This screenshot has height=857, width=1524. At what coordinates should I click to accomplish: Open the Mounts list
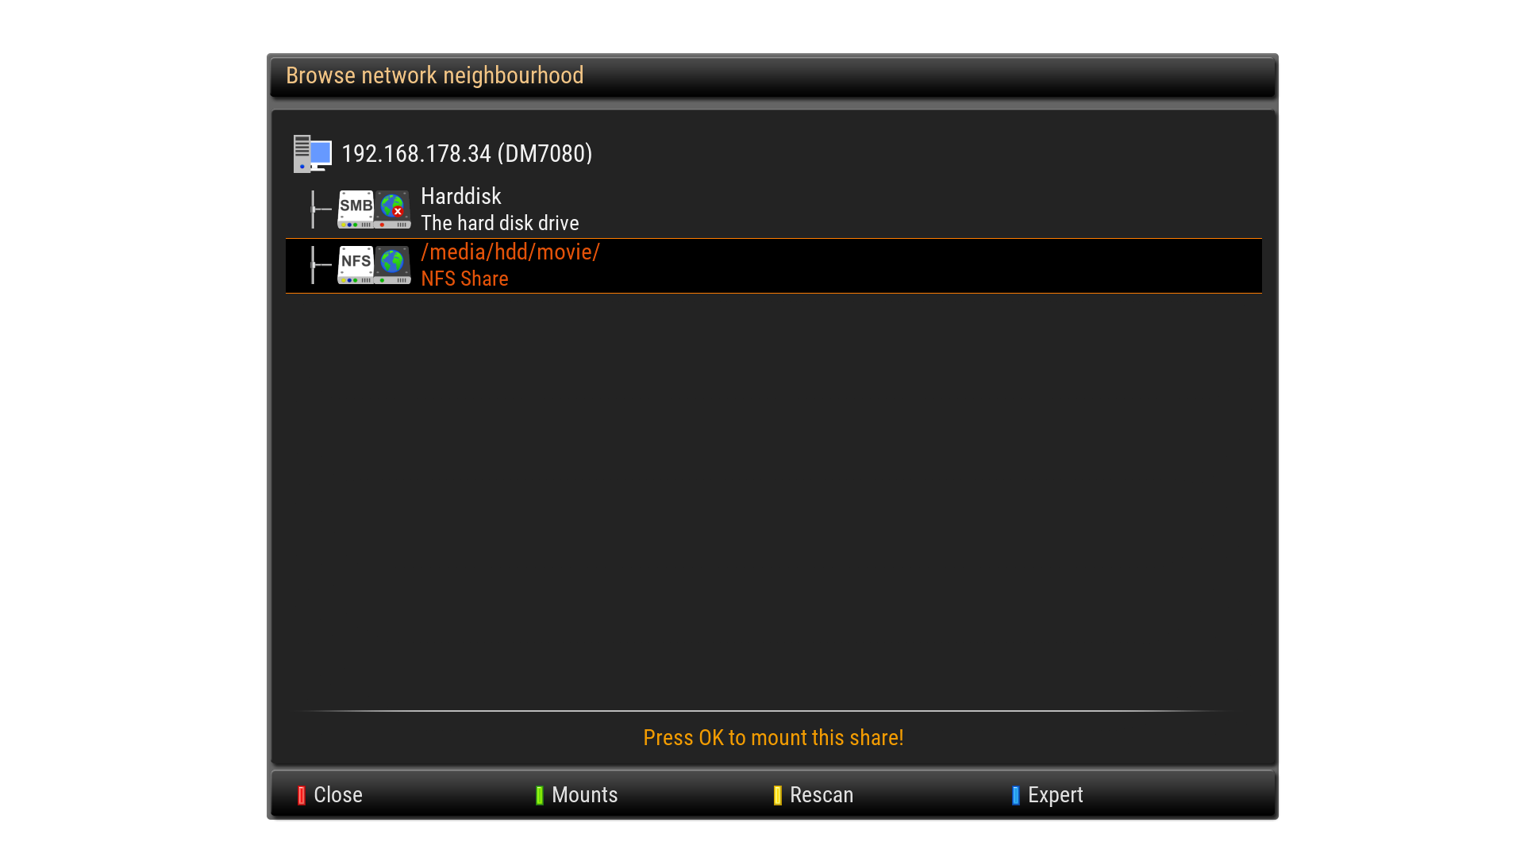coord(584,795)
